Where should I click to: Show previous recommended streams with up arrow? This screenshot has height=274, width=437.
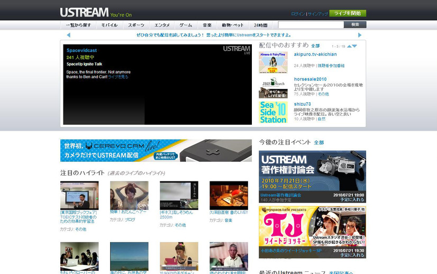pyautogui.click(x=349, y=46)
